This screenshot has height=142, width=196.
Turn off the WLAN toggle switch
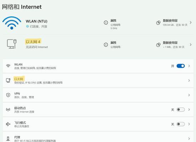181,66
